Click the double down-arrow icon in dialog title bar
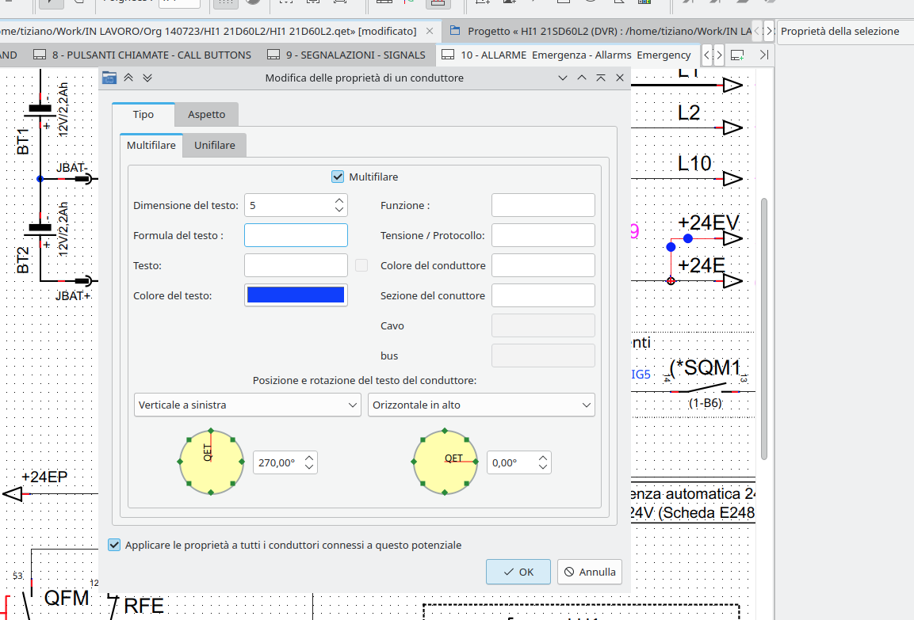This screenshot has width=914, height=620. pyautogui.click(x=147, y=78)
